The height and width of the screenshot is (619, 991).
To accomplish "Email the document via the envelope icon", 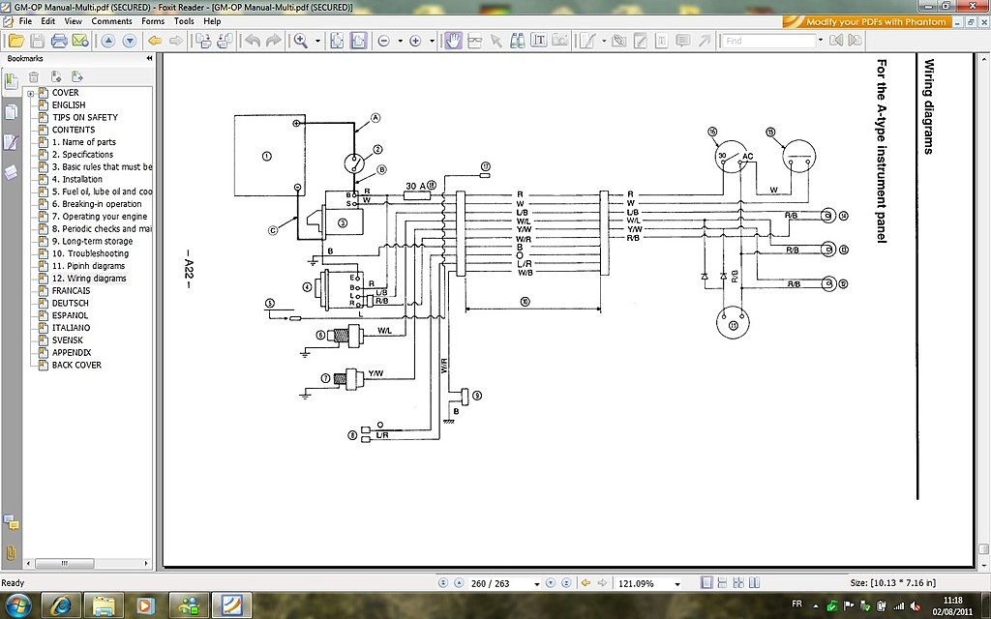I will click(x=80, y=41).
